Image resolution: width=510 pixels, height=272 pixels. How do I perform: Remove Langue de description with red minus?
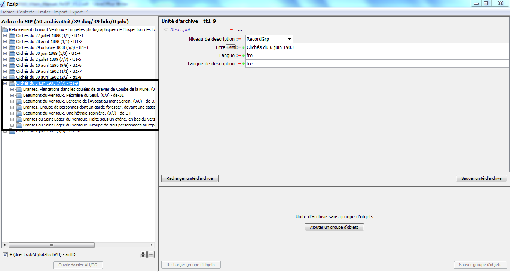239,64
